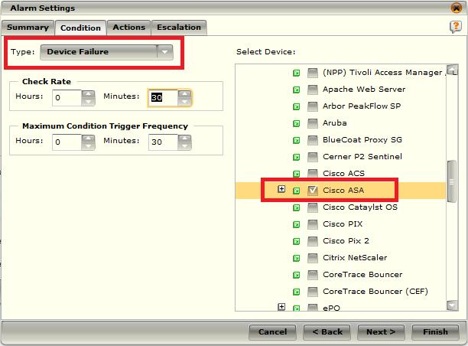The width and height of the screenshot is (468, 346).
Task: Click the Next > button
Action: tap(381, 332)
